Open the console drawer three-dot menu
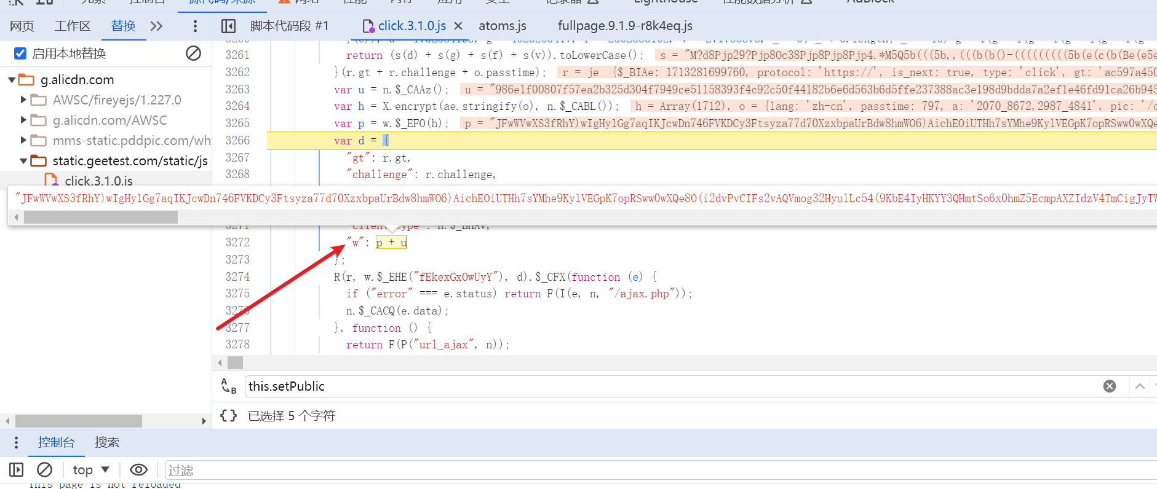1157x489 pixels. pos(16,442)
